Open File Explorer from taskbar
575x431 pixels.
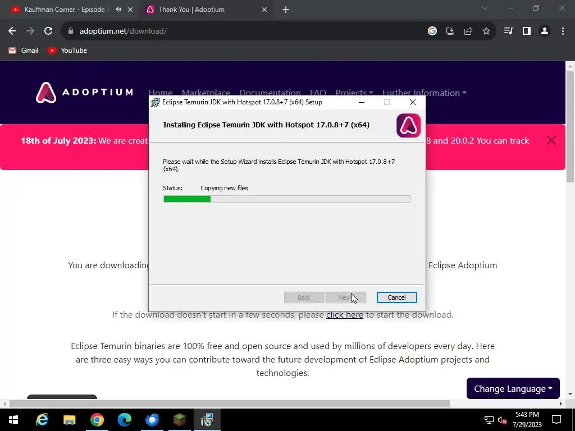(69, 420)
